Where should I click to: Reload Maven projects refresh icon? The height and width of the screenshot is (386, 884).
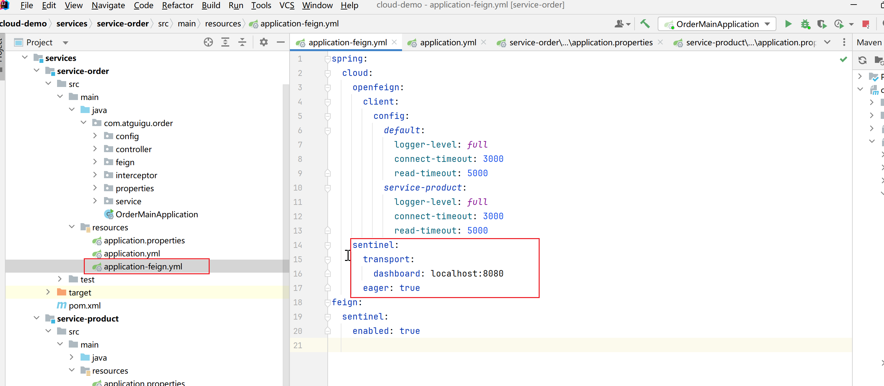[862, 60]
